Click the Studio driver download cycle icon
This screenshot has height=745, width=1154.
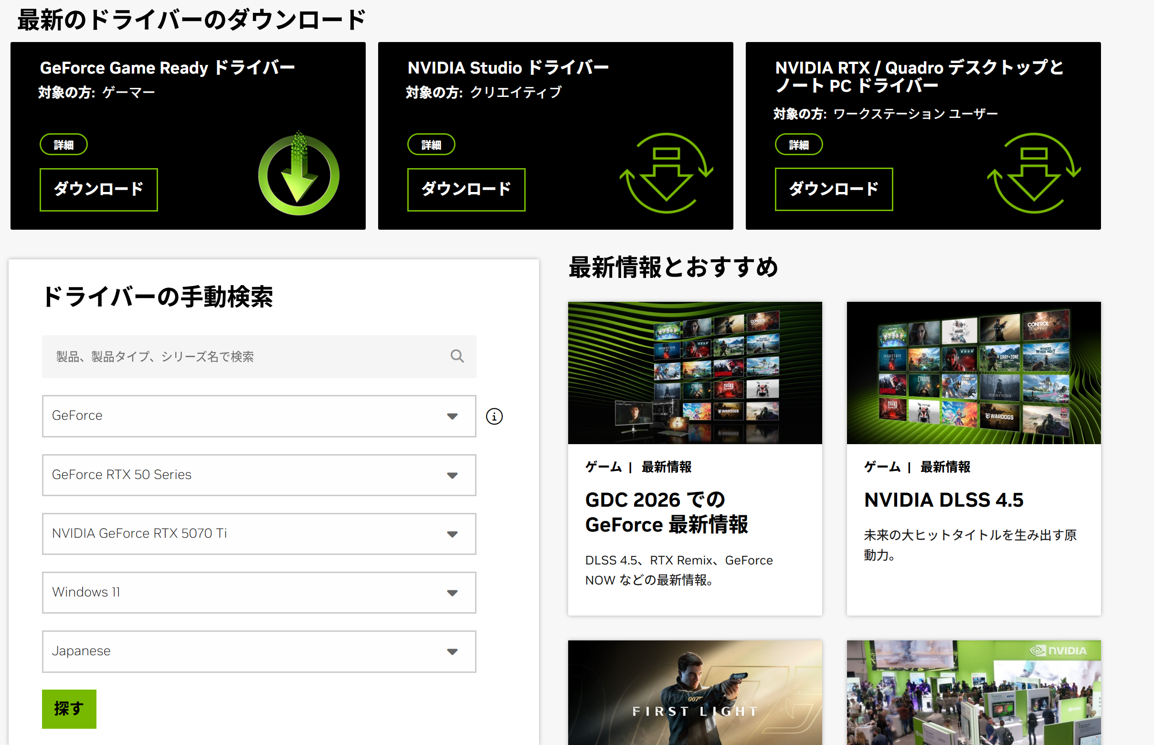point(666,174)
